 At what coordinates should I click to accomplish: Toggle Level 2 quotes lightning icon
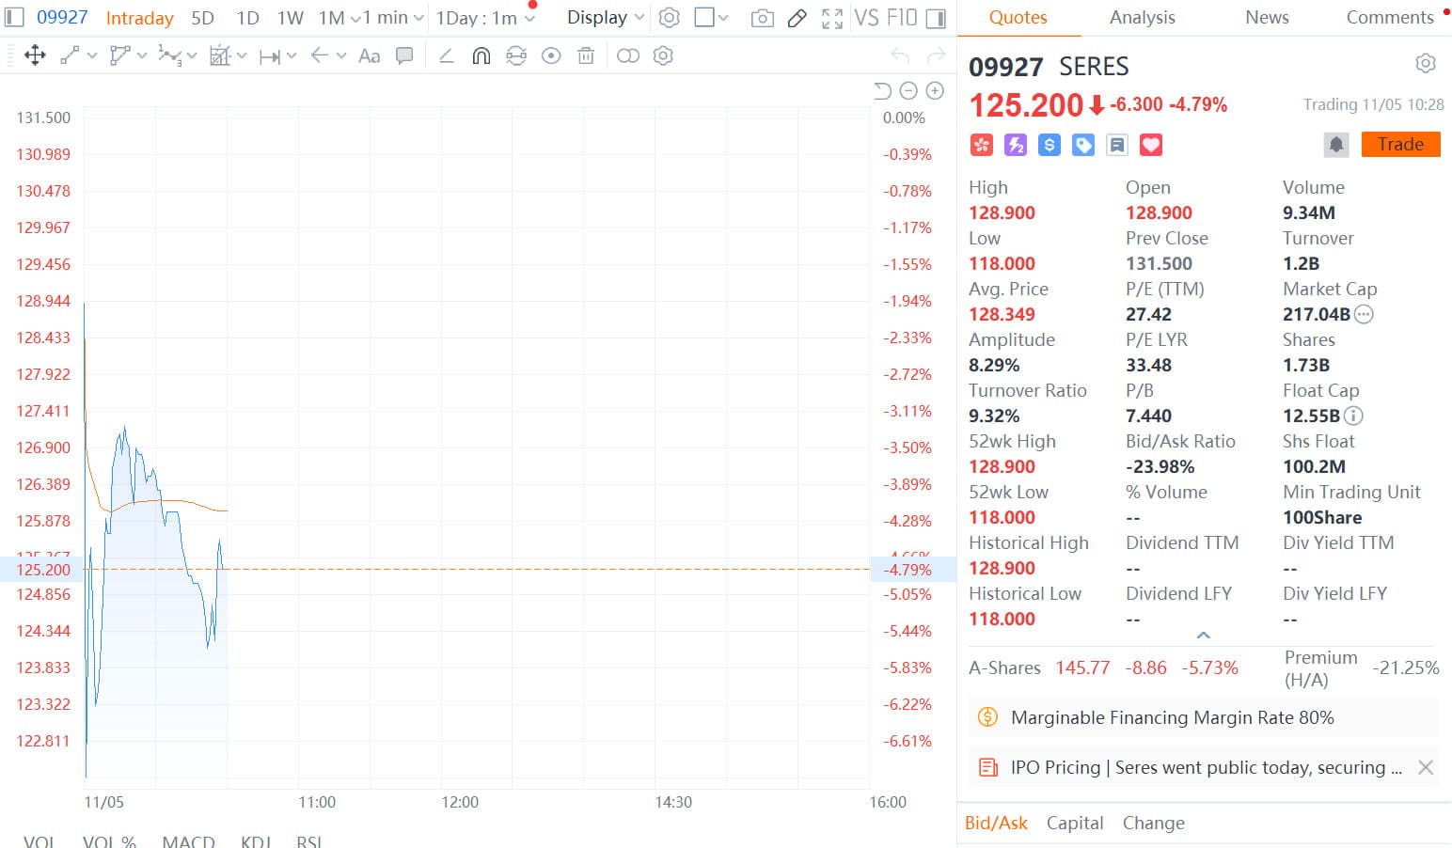1015,145
